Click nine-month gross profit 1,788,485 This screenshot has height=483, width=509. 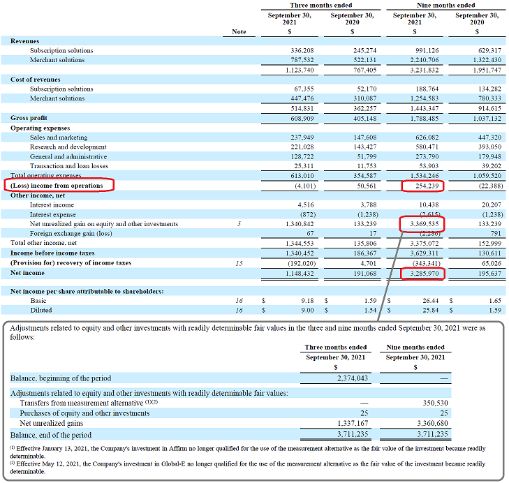[x=424, y=119]
